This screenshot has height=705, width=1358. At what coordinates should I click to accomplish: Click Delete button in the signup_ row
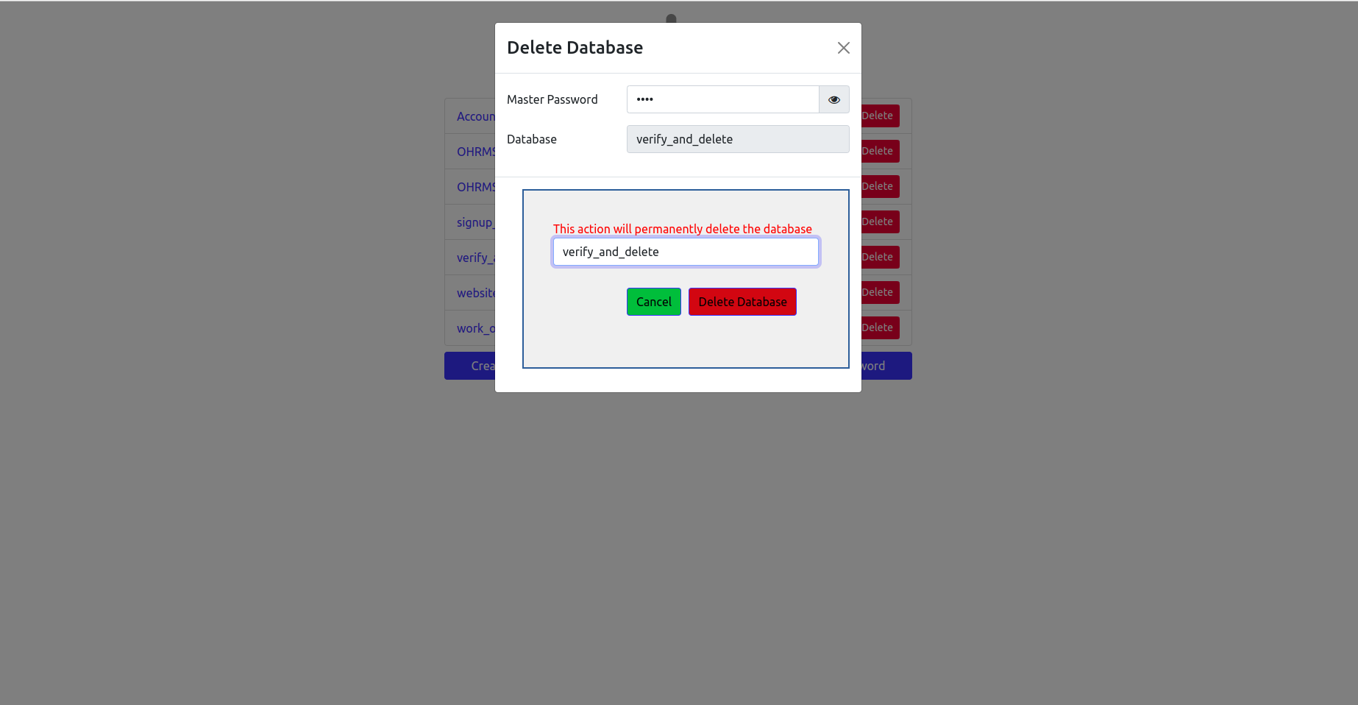click(x=880, y=222)
